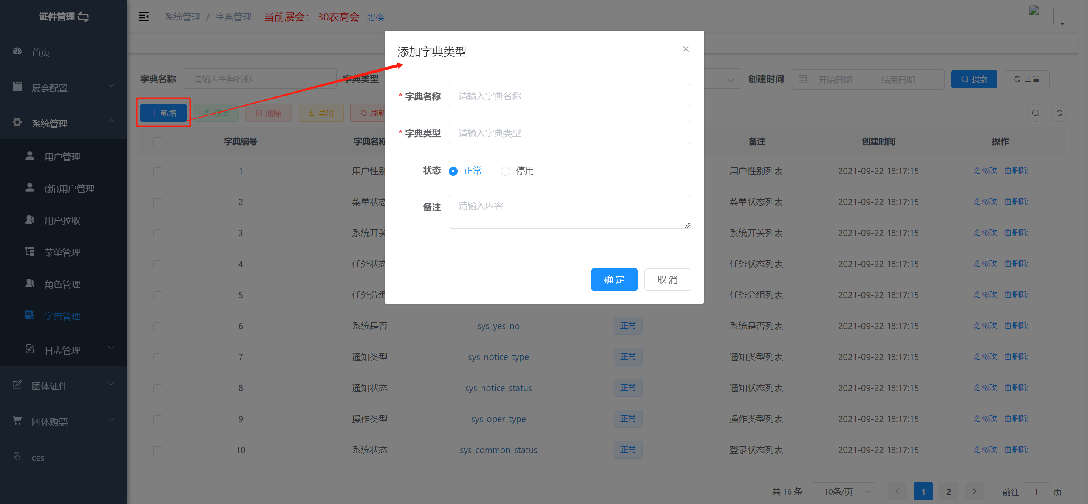1088x504 pixels.
Task: Click the switch arrows icon beside 证件管理
Action: 83,17
